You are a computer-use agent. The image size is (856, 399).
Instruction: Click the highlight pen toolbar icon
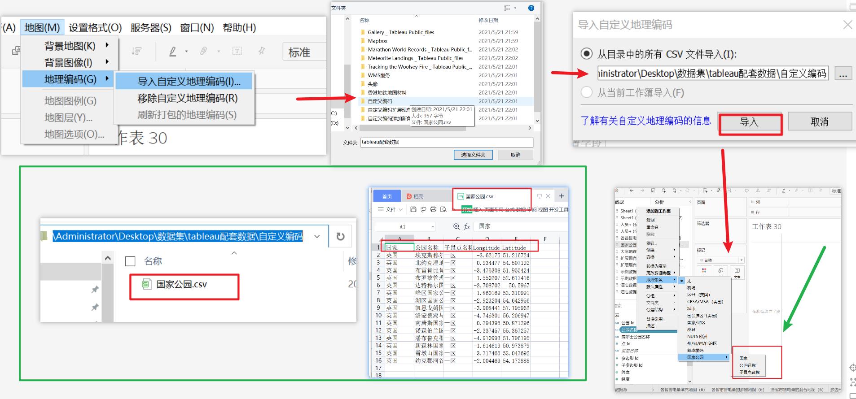pyautogui.click(x=173, y=51)
